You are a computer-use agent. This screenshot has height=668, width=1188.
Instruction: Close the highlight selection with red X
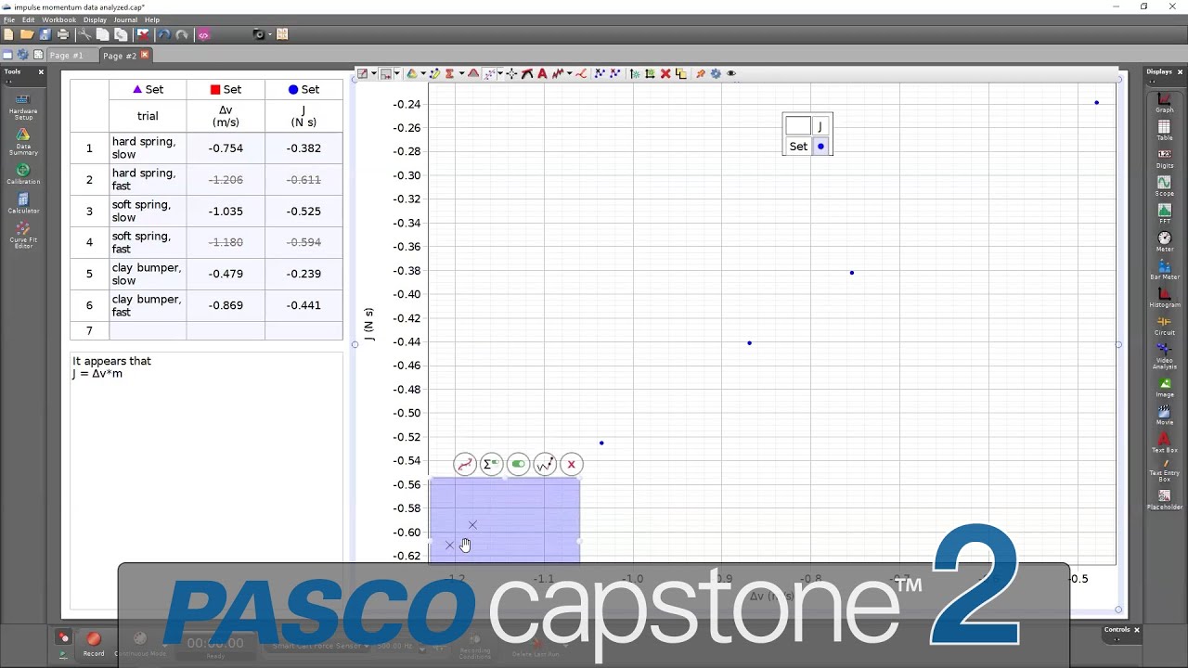[571, 464]
